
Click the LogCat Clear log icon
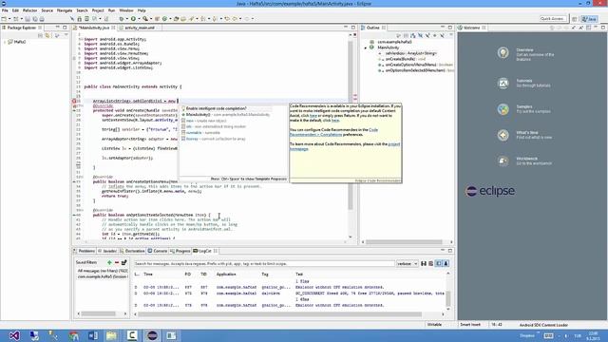430,264
